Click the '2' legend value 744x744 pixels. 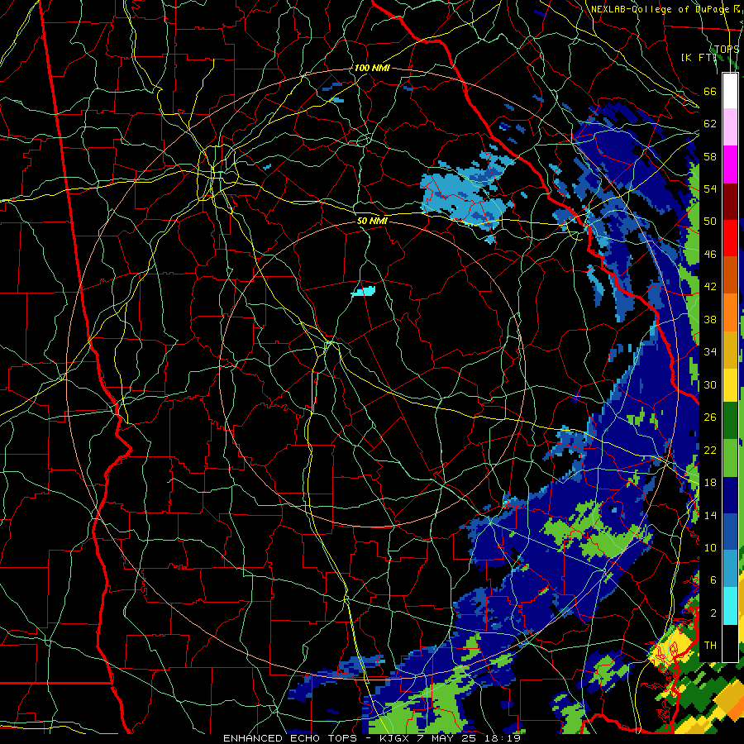(713, 613)
